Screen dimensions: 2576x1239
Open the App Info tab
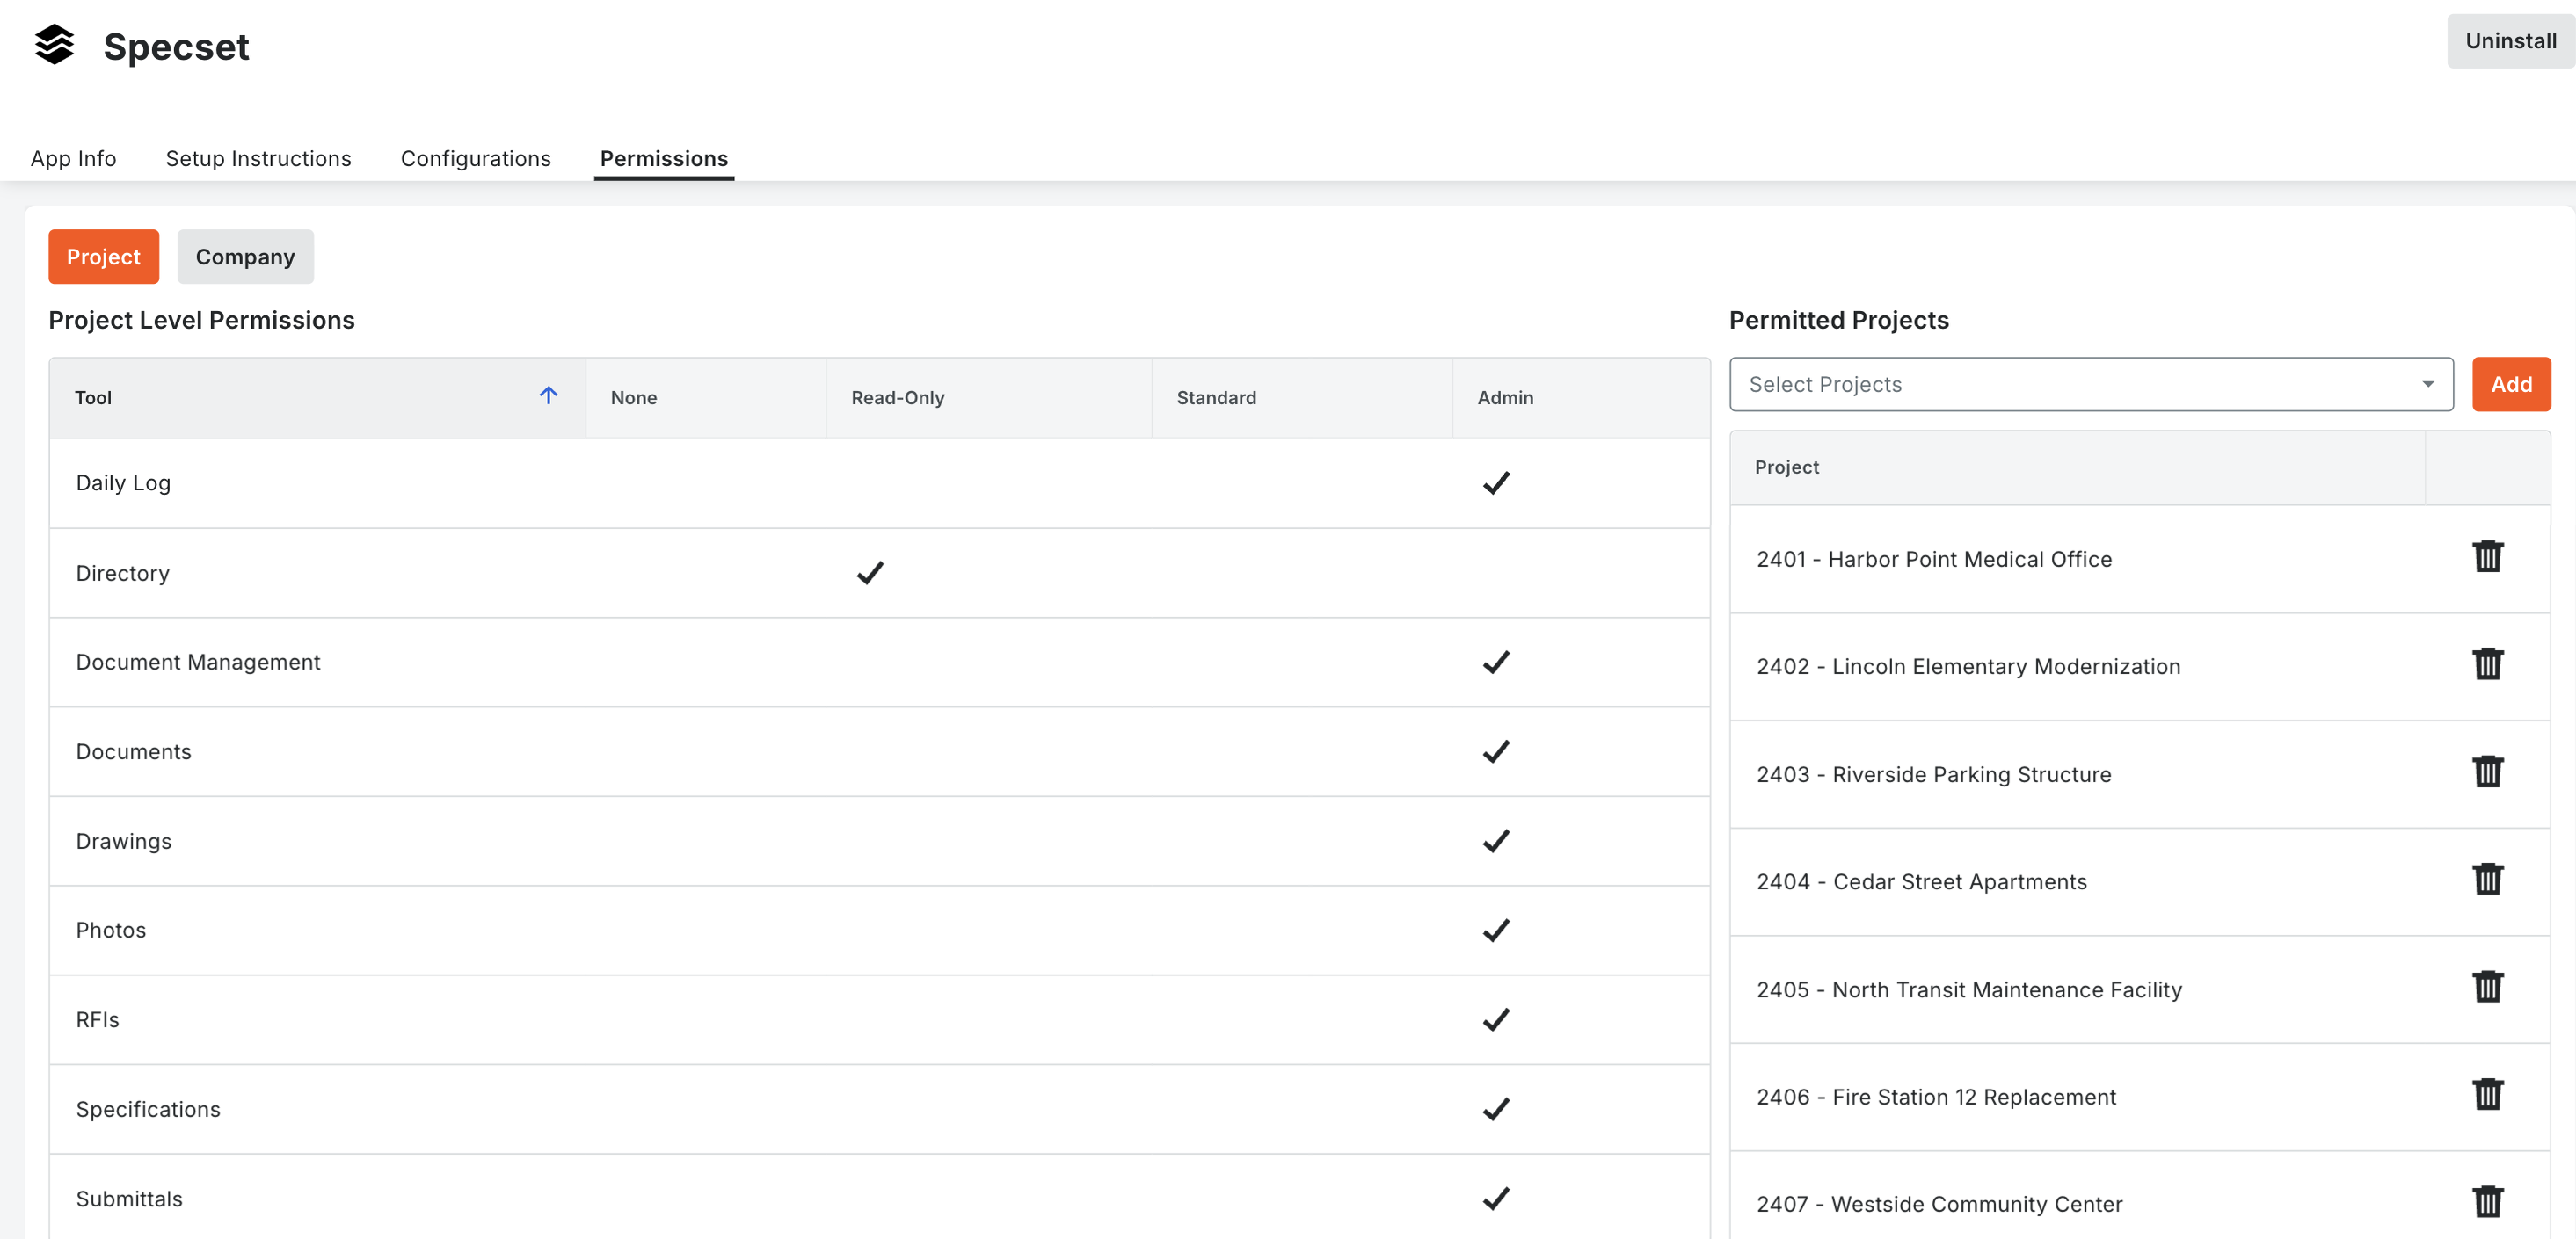click(73, 159)
